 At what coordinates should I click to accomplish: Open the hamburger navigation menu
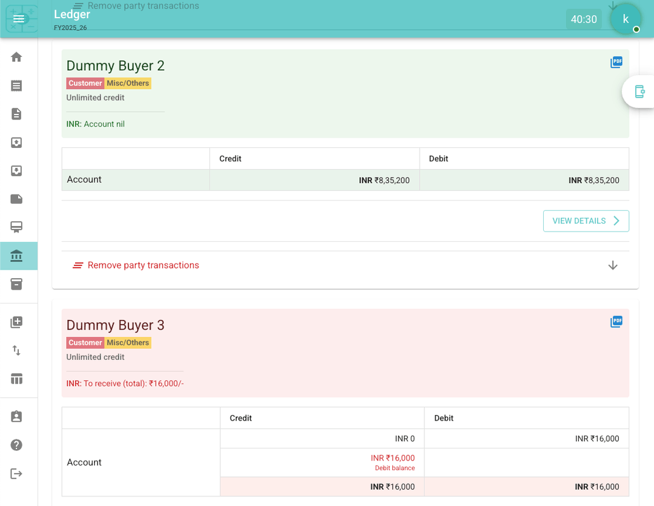[x=19, y=19]
